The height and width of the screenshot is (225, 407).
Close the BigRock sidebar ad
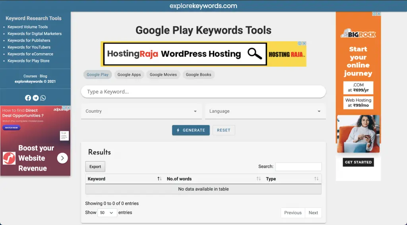[x=379, y=14]
